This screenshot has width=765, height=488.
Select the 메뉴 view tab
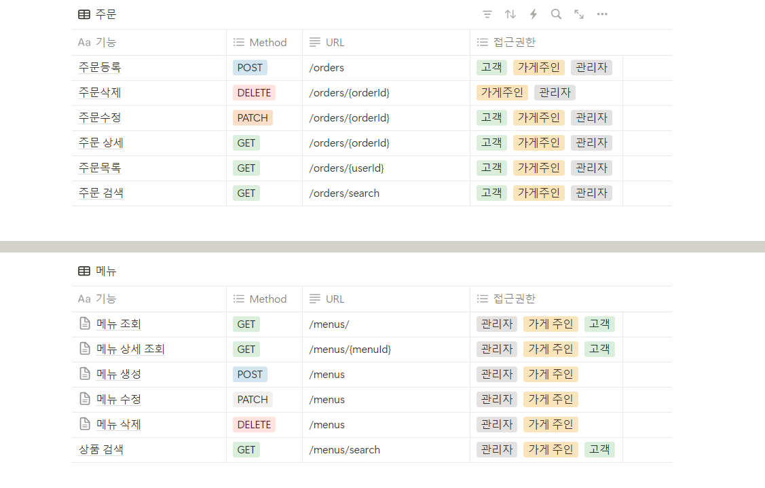tap(97, 271)
